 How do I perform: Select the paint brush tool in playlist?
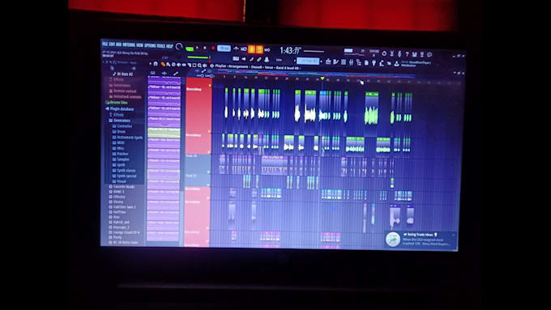pos(169,65)
